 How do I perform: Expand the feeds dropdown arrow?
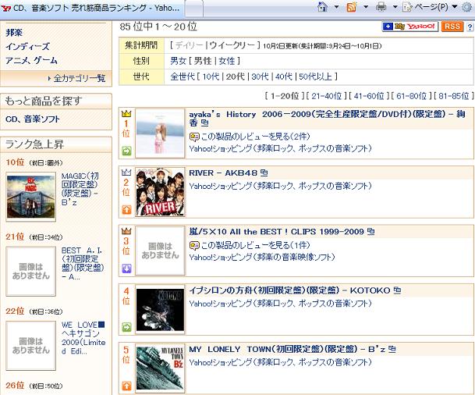[366, 7]
